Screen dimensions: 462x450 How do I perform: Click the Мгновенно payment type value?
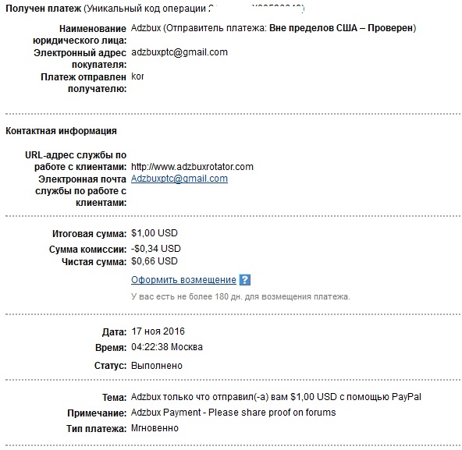(155, 428)
